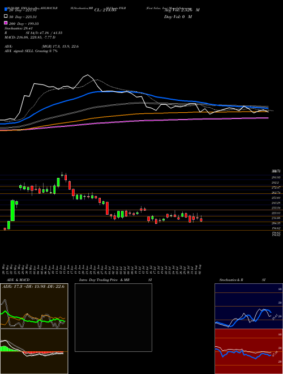
Task: Click the 233.54 price axis label
Action: 276,208
